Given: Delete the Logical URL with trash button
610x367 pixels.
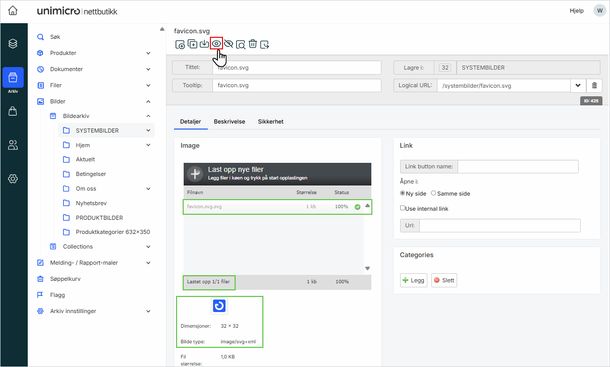Looking at the screenshot, I should (594, 86).
